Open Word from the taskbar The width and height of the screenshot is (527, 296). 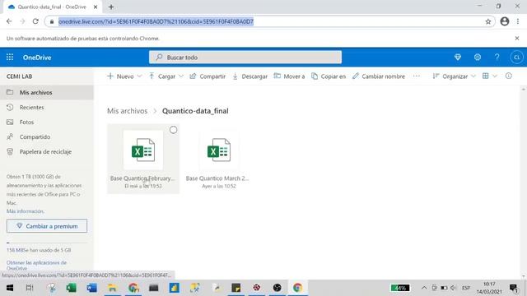[91, 288]
